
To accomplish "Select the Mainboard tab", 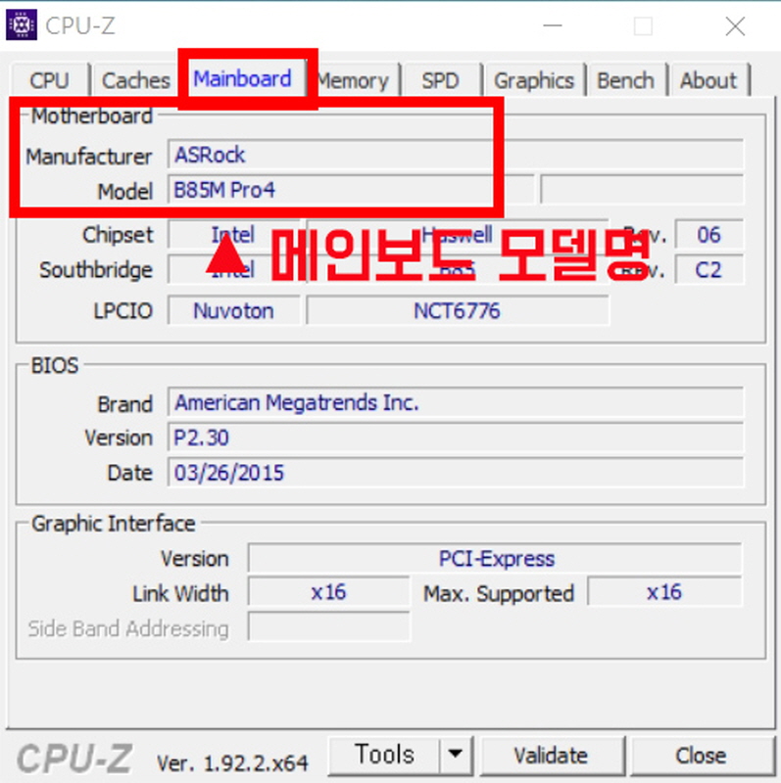I will [x=242, y=78].
